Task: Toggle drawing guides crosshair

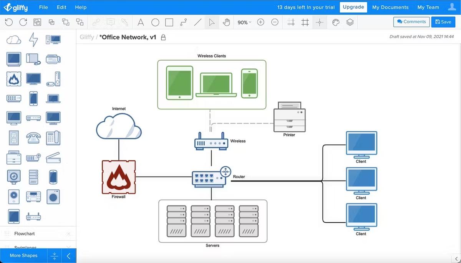Action: (x=319, y=22)
